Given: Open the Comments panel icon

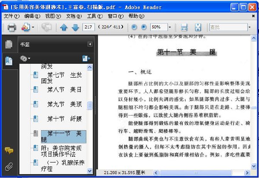Looking at the screenshot, I should pyautogui.click(x=9, y=150).
